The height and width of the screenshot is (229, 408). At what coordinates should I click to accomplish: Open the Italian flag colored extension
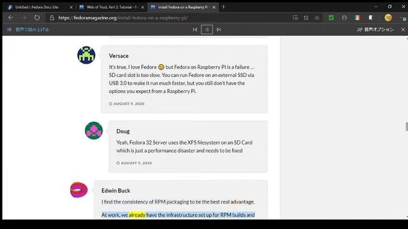358,18
